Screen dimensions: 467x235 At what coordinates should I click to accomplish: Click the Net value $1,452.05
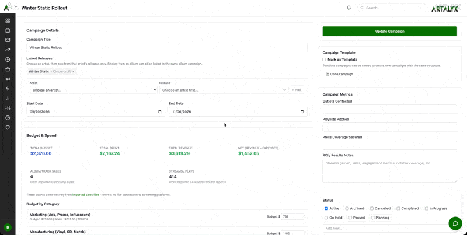[249, 153]
